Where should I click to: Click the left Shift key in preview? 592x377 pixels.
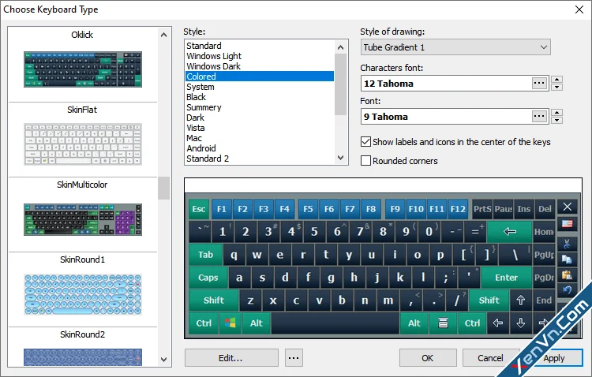[x=214, y=300]
